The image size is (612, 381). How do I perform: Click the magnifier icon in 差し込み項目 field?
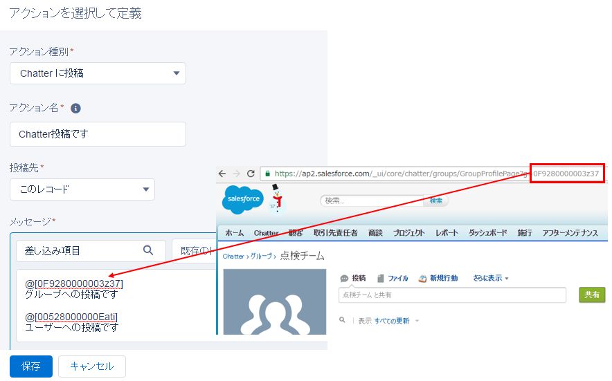[x=148, y=250]
